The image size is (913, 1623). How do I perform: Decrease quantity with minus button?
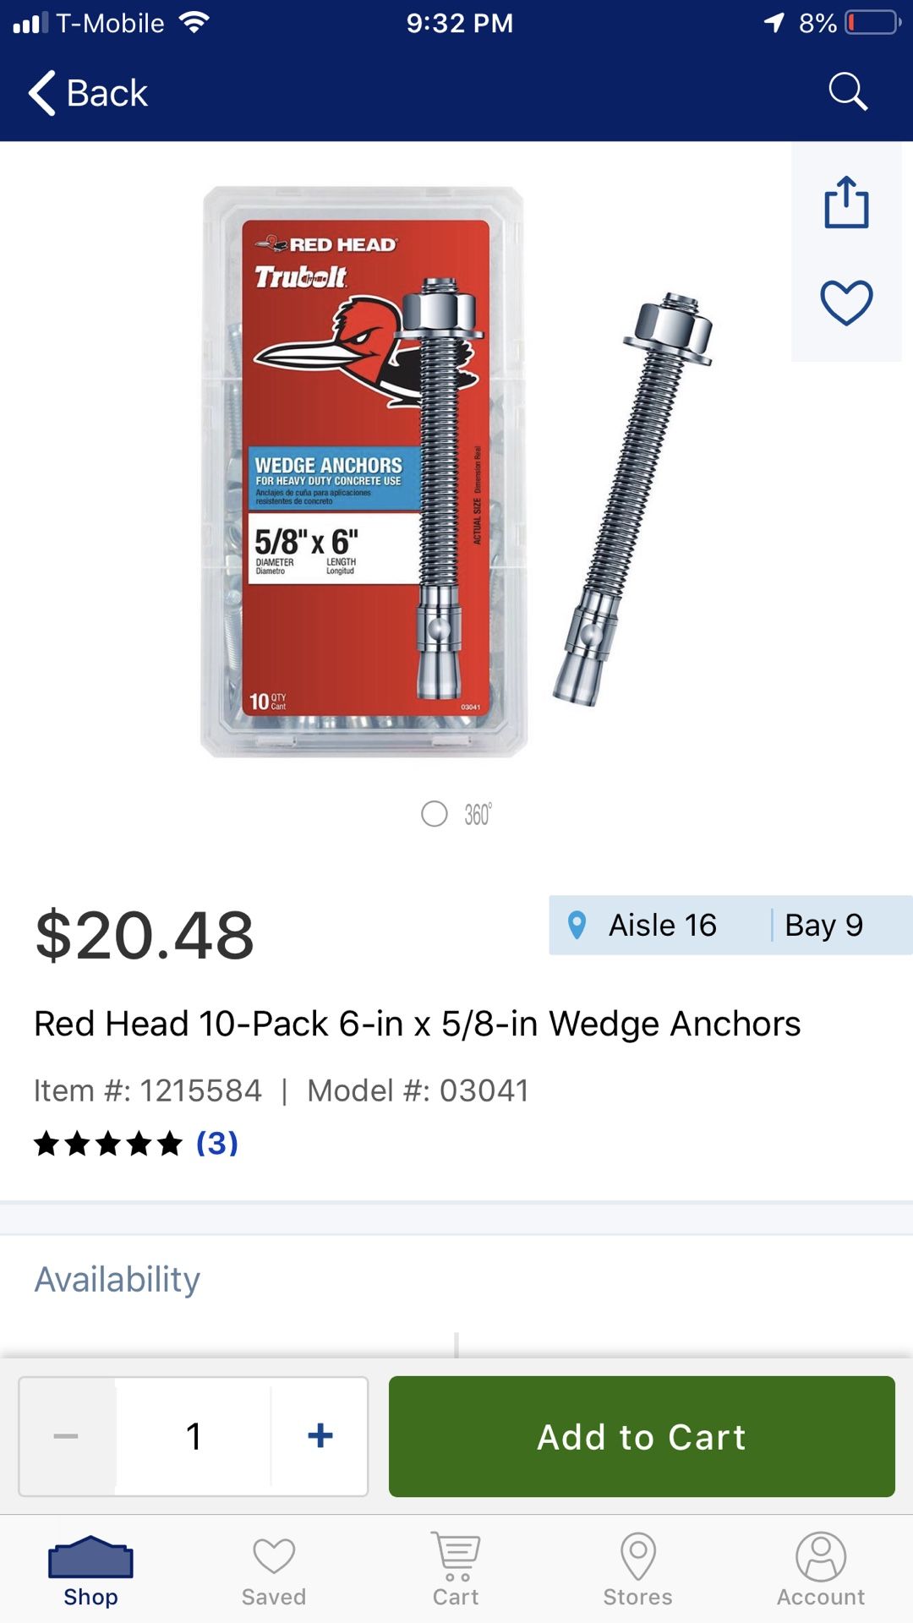tap(66, 1435)
